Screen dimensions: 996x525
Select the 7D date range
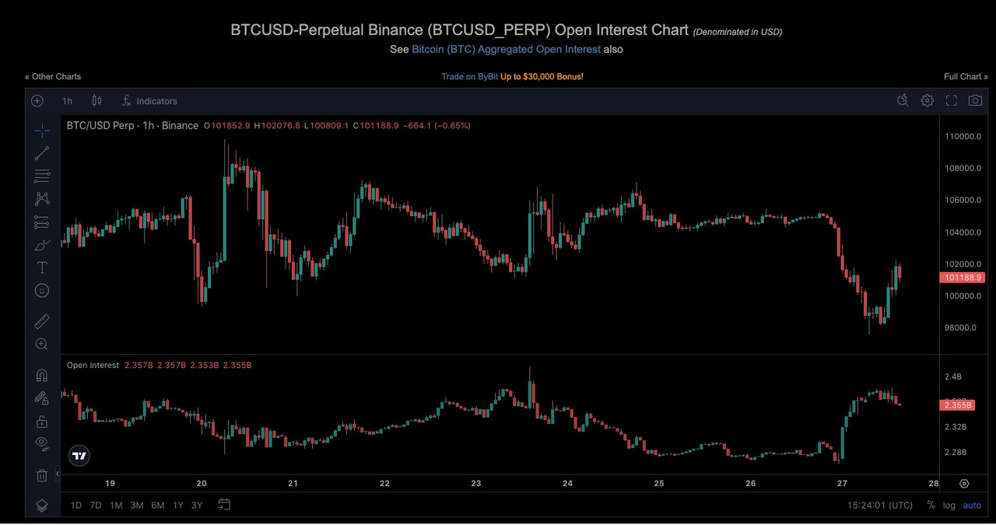point(96,506)
